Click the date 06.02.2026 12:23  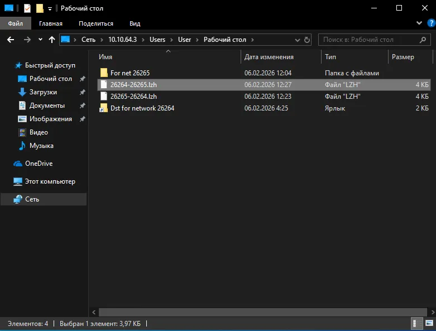pyautogui.click(x=268, y=96)
